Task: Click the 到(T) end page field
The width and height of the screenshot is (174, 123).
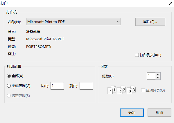Action: point(86,86)
